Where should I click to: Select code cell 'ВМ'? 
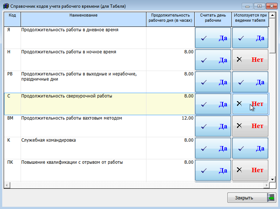click(12, 126)
